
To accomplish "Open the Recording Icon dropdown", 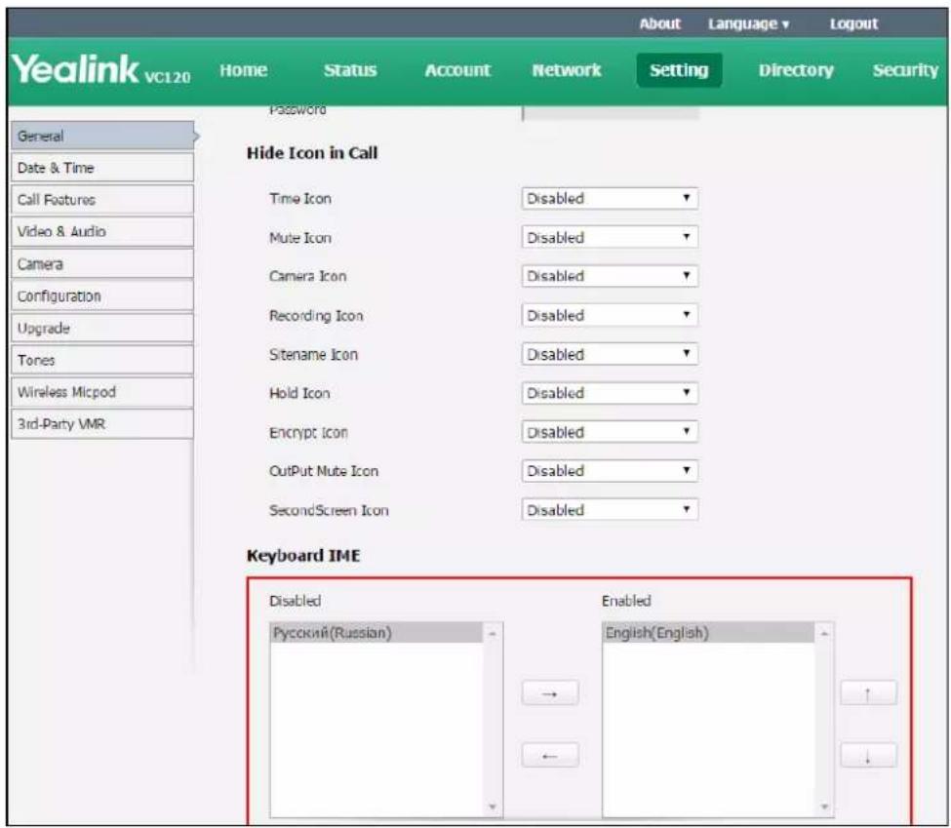I will click(610, 315).
